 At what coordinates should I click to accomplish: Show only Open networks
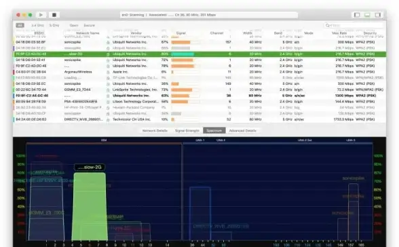74,25
